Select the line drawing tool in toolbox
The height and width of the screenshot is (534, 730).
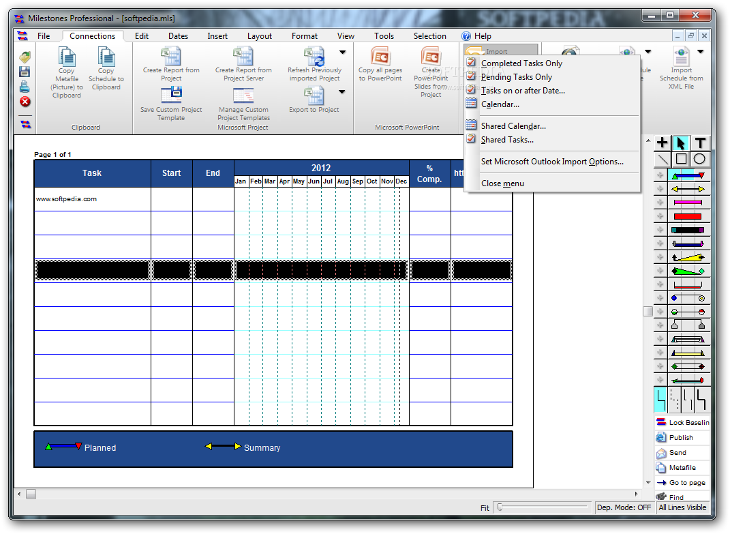663,160
